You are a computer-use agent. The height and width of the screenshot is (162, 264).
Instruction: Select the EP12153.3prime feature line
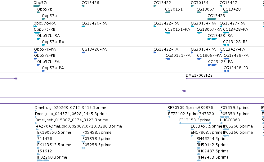coord(195,123)
